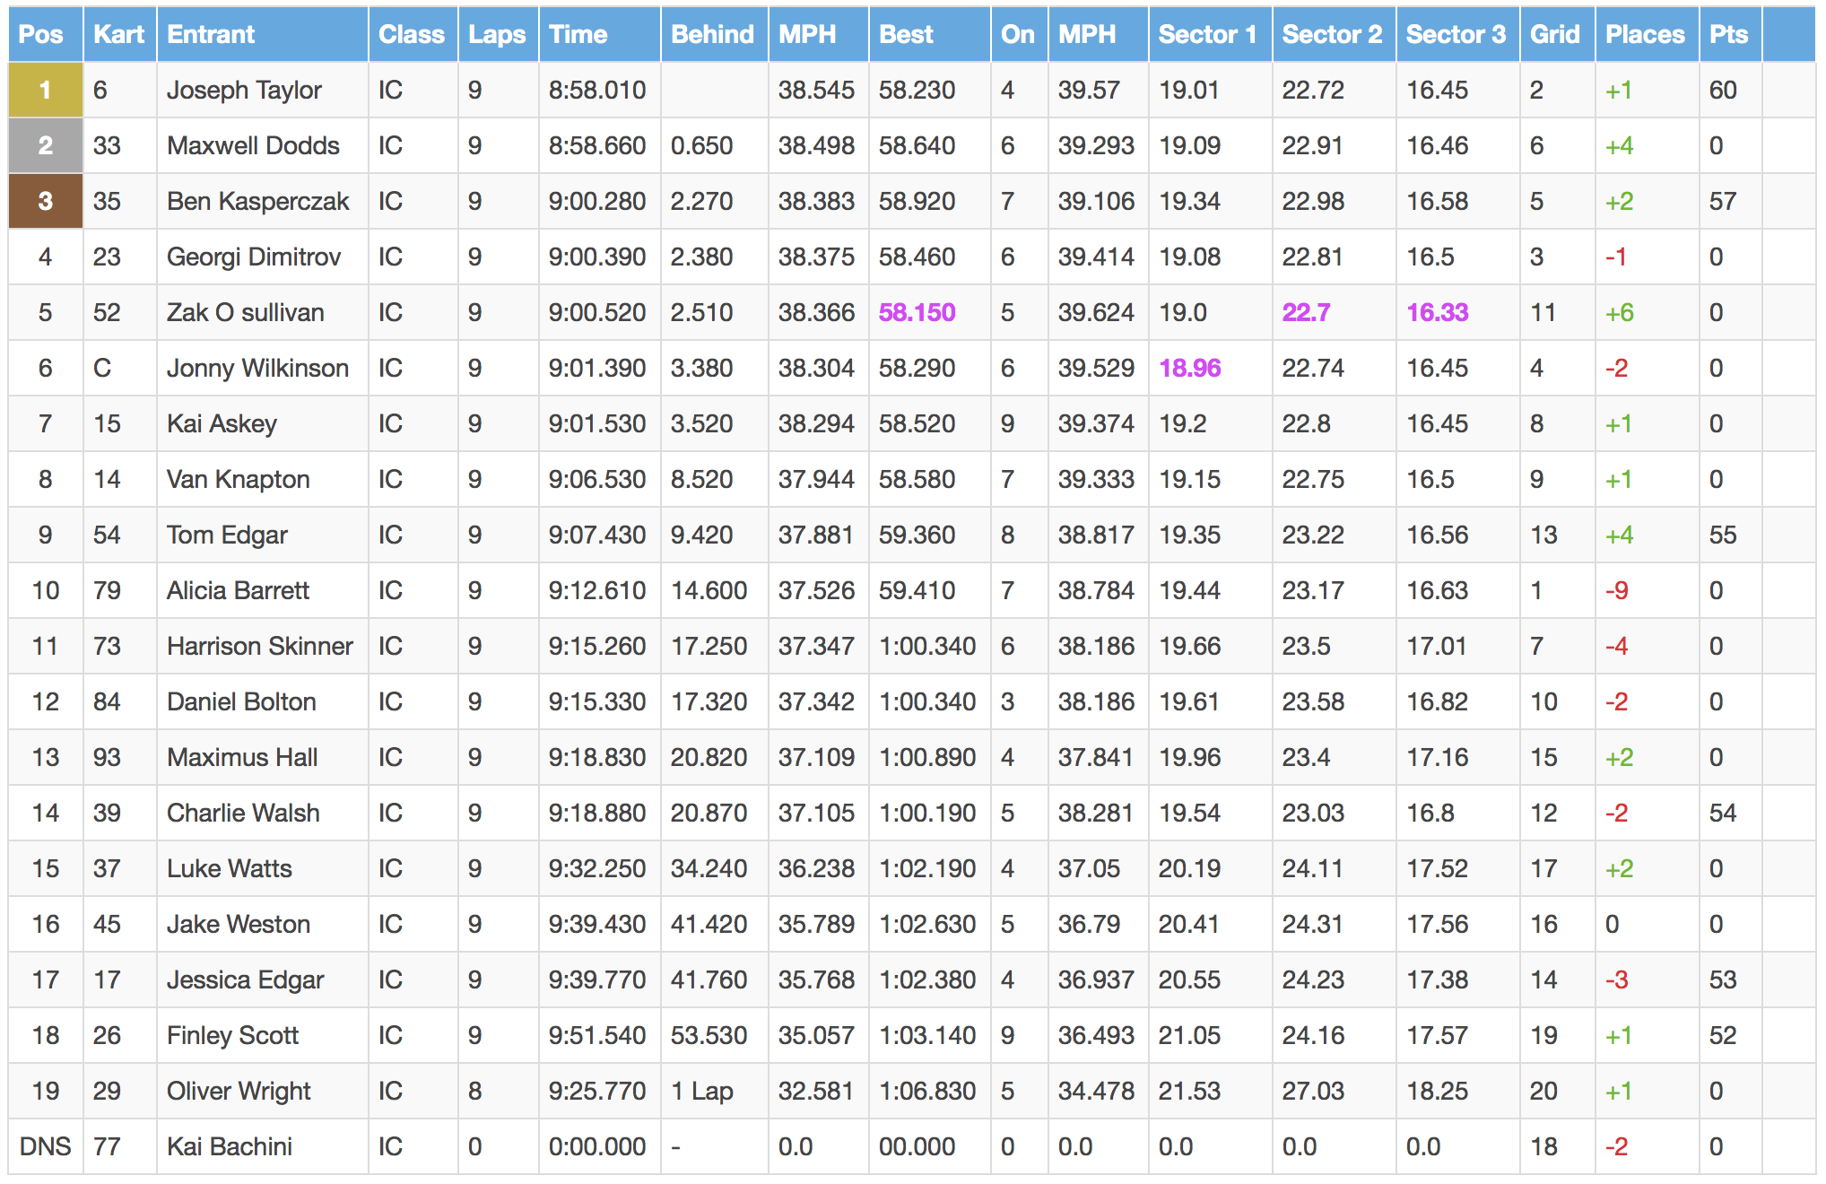Click Ben Kasperczak's 57 points value
This screenshot has width=1826, height=1184.
click(x=1723, y=201)
